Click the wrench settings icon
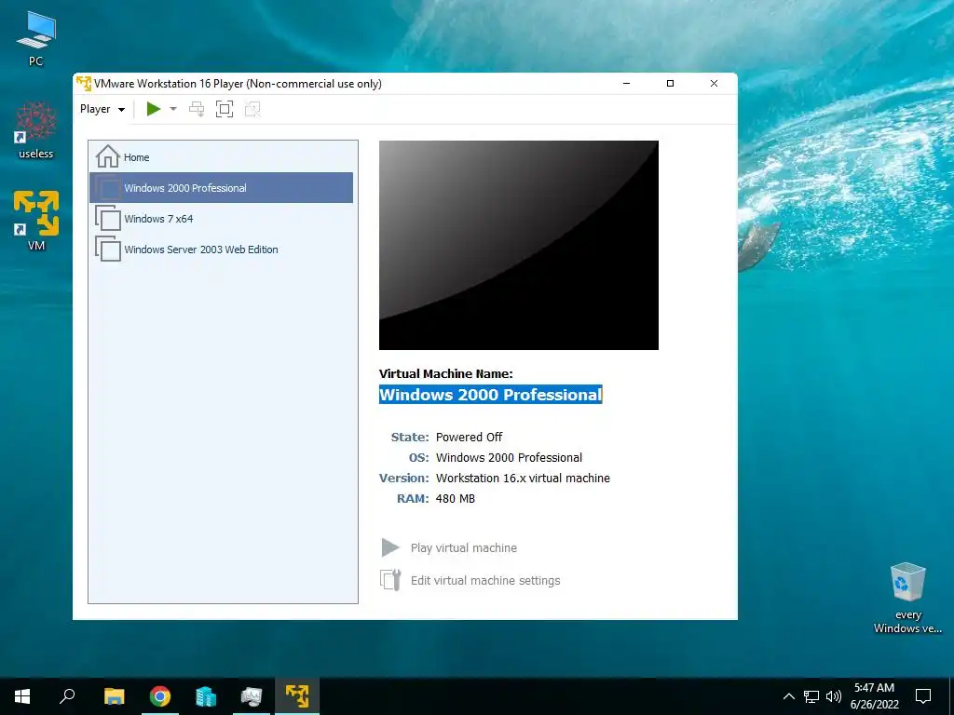Screen dimensions: 954x715 point(390,580)
